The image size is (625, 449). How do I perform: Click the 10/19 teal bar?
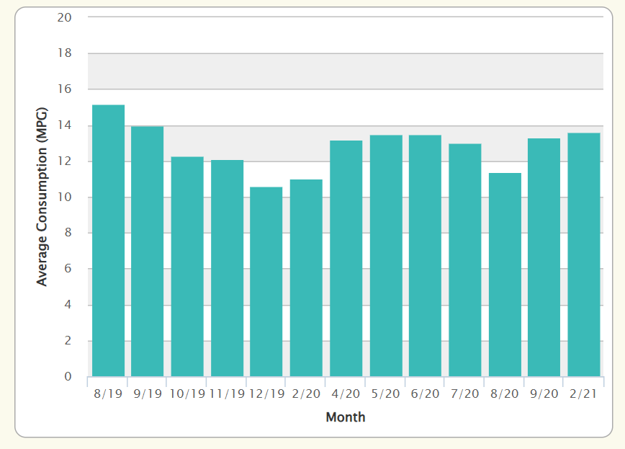tap(187, 267)
